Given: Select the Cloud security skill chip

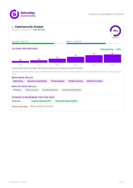Looking at the screenshot, I should pyautogui.click(x=32, y=90).
